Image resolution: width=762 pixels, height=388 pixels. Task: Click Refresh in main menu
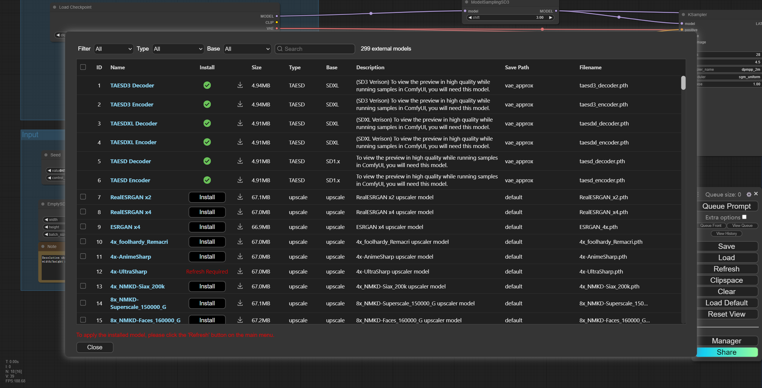(726, 269)
